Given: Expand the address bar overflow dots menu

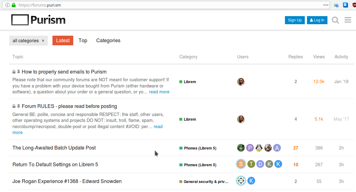Looking at the screenshot, I should [x=326, y=5].
